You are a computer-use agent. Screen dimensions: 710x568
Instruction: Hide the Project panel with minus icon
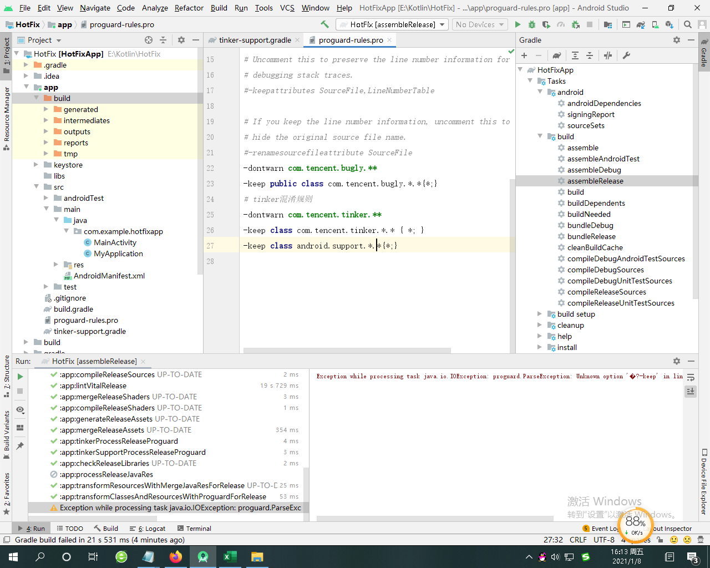196,40
